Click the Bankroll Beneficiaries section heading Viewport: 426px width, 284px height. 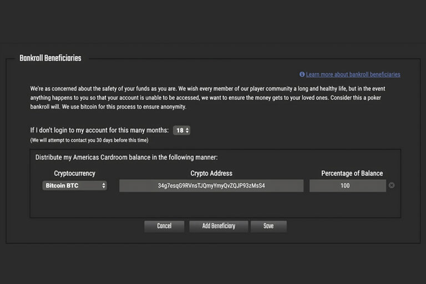[x=50, y=58]
